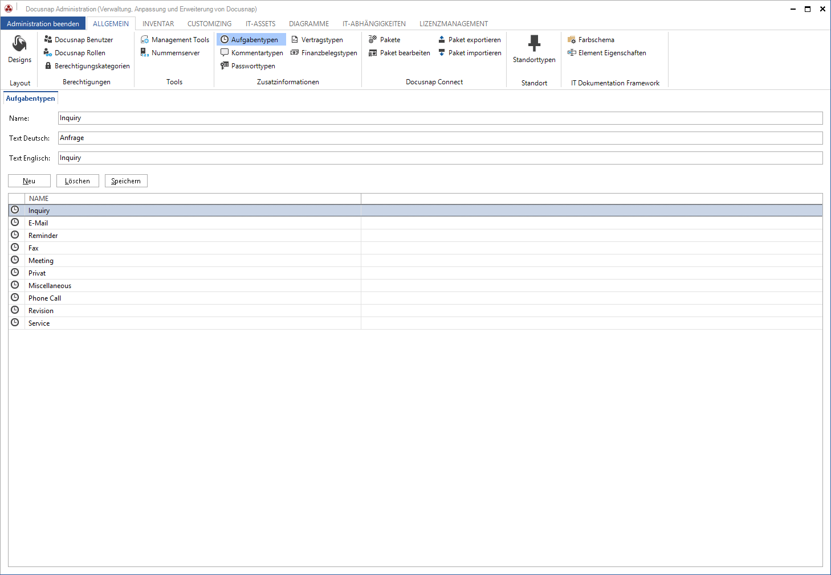Switch to INVENTAR ribbon tab
The width and height of the screenshot is (831, 575).
pyautogui.click(x=158, y=23)
